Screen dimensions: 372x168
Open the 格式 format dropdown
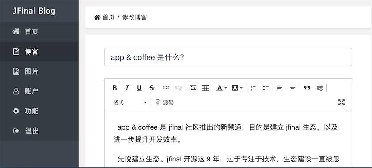click(130, 102)
